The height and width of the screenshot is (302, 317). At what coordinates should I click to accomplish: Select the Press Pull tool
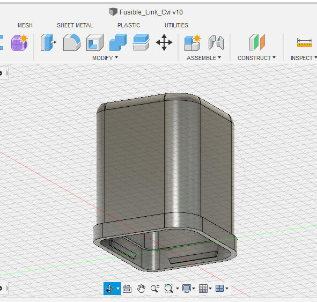point(48,42)
